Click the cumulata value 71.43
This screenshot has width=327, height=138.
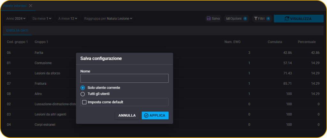tap(287, 73)
